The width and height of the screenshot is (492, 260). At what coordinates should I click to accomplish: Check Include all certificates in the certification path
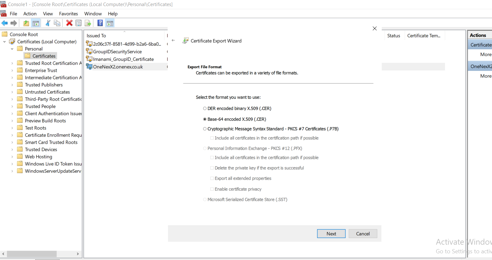[212, 138]
